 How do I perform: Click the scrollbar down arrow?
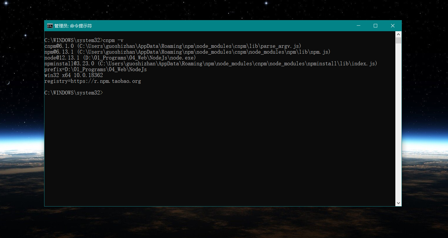pos(398,203)
